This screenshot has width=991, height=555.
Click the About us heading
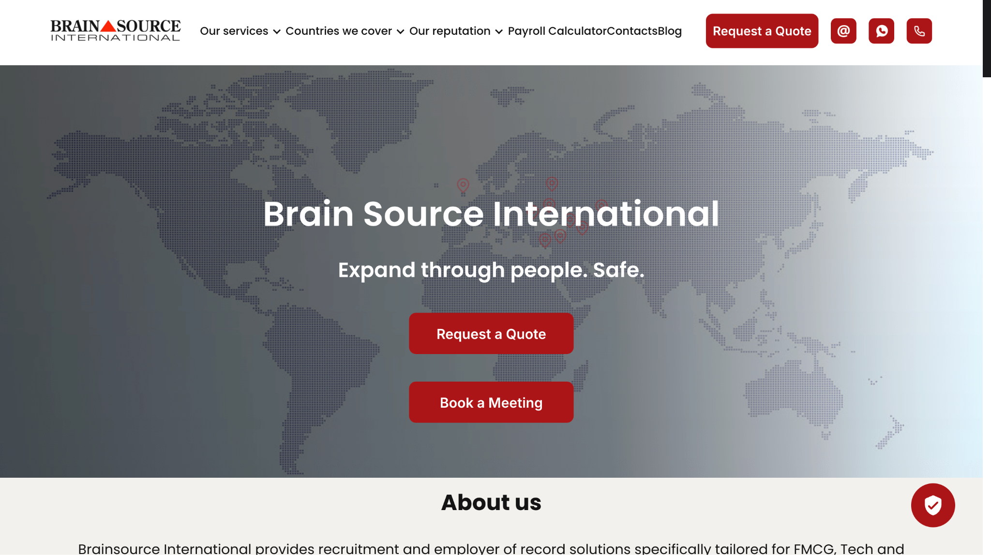click(x=491, y=502)
